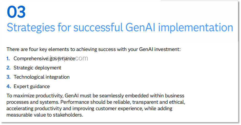Image resolution: width=241 pixels, height=125 pixels.
Task: Click the heading "Strategies for successful GenAI implementation"
Action: pos(120,28)
